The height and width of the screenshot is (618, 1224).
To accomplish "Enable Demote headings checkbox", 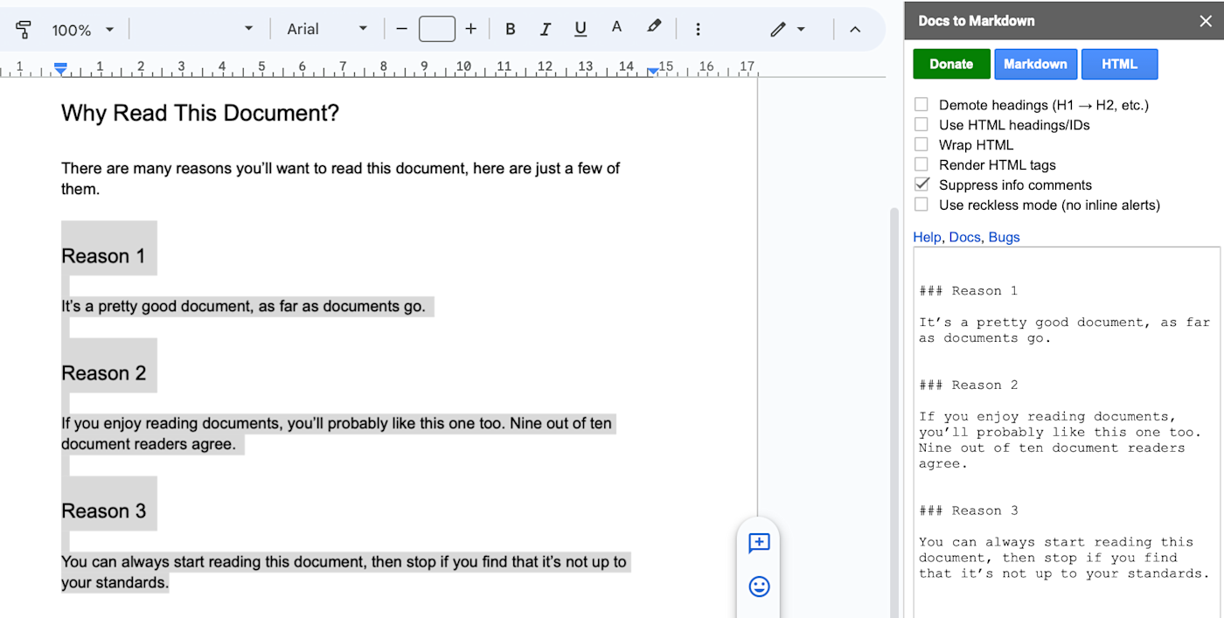I will (921, 105).
